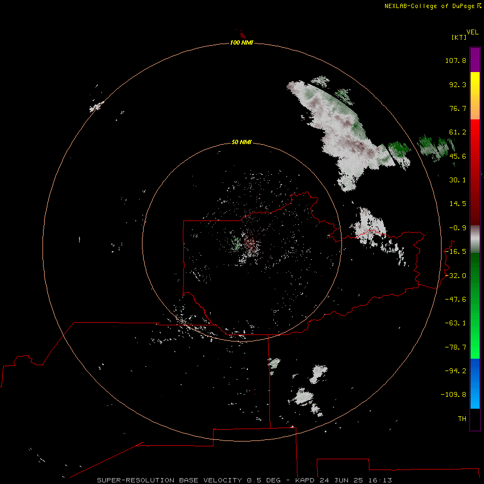Image resolution: width=484 pixels, height=484 pixels.
Task: Click the 100 NMI range ring label
Action: (241, 42)
